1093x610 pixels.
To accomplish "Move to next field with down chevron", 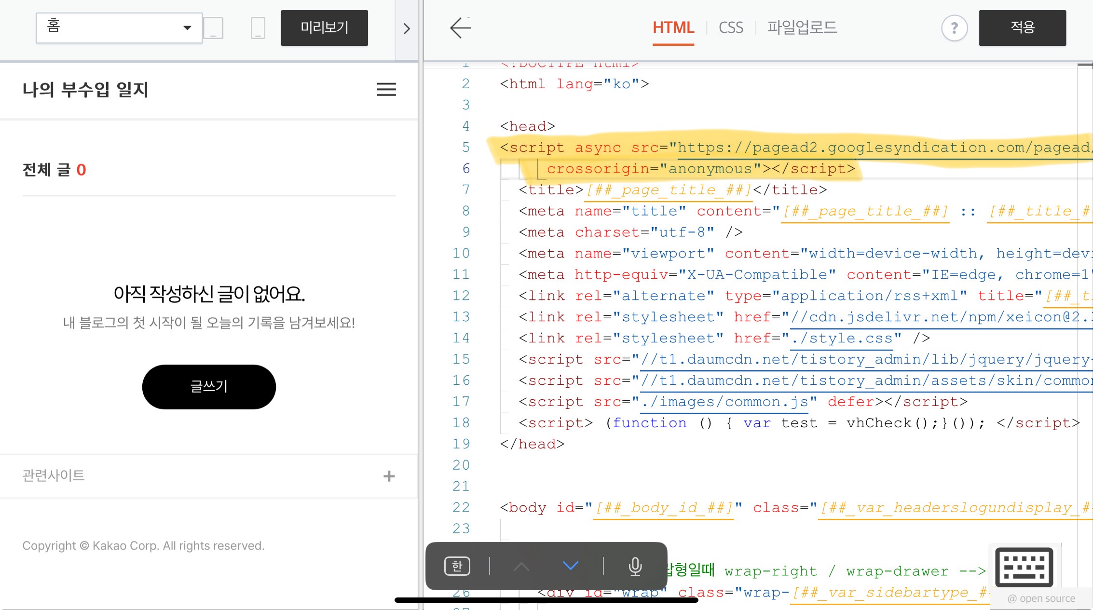I will tap(571, 565).
